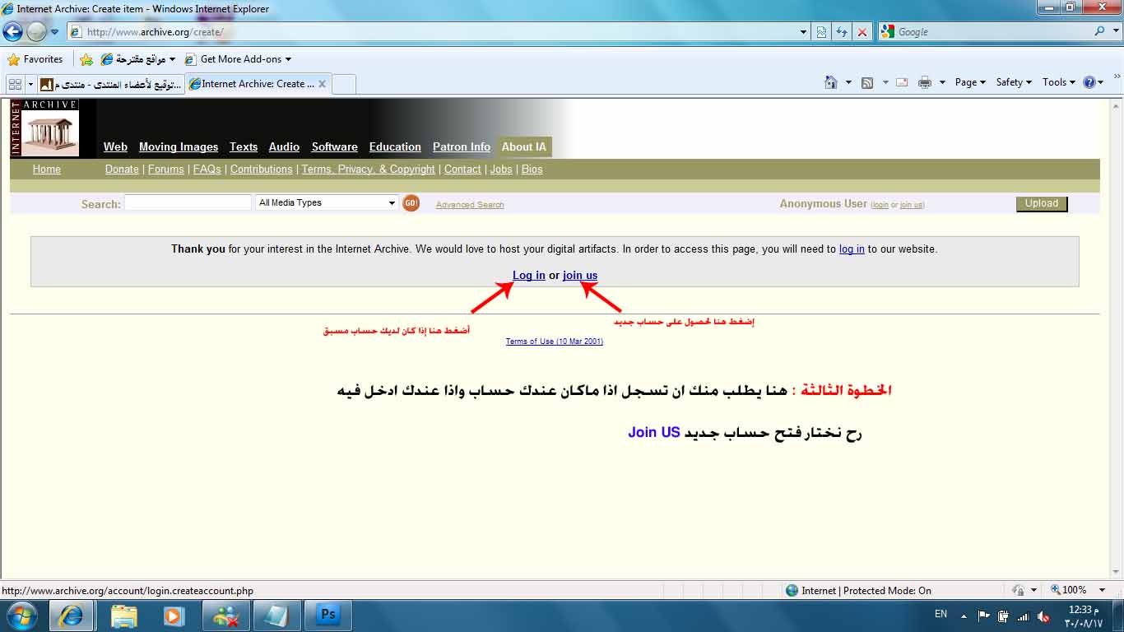Open the Patron Info link
This screenshot has height=632, width=1124.
point(462,146)
